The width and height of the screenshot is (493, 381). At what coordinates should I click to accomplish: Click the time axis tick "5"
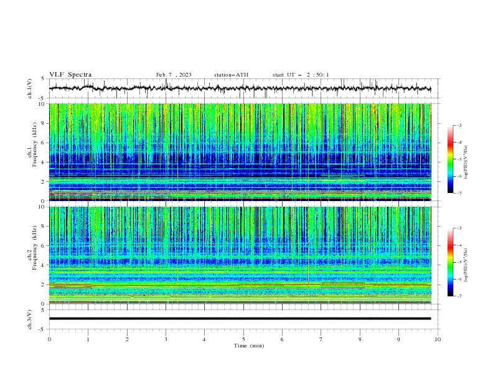click(243, 339)
